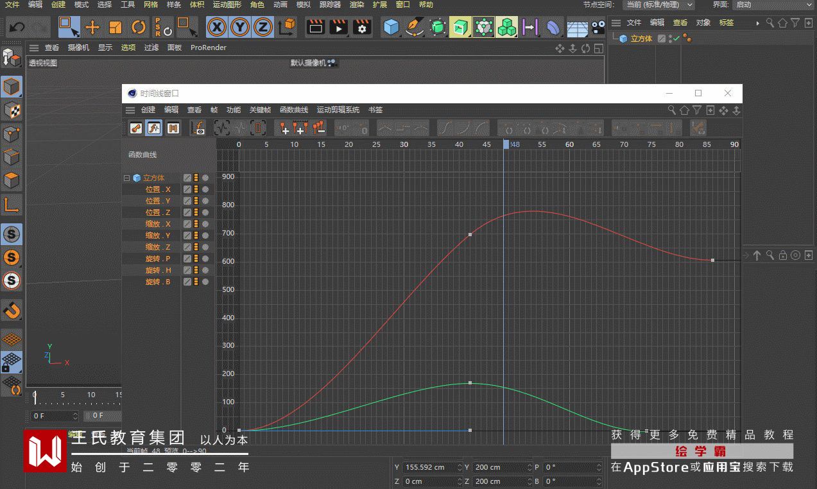Click the MoGraph Cloner green cubes icon
The height and width of the screenshot is (489, 817).
pos(507,28)
